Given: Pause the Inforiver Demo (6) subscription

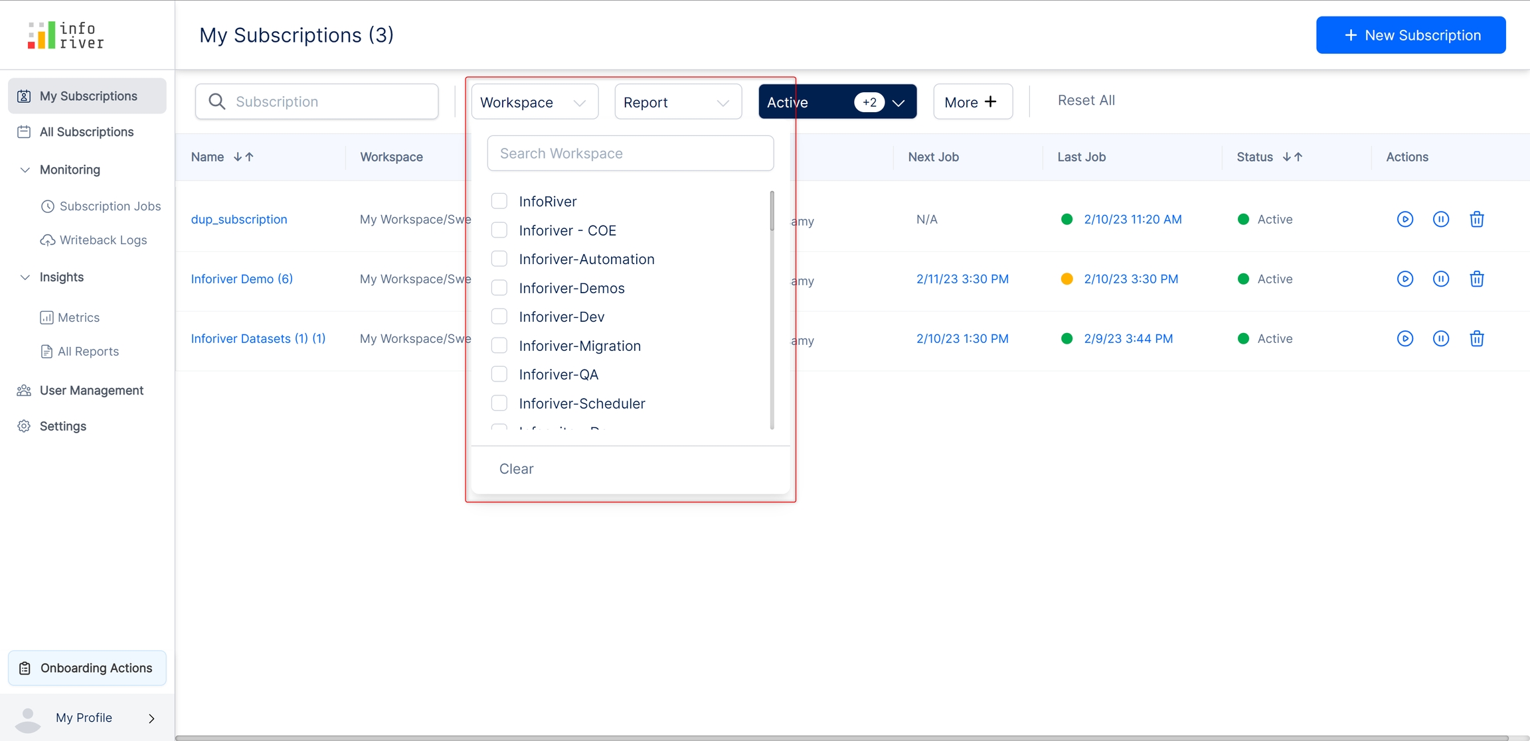Looking at the screenshot, I should 1440,279.
